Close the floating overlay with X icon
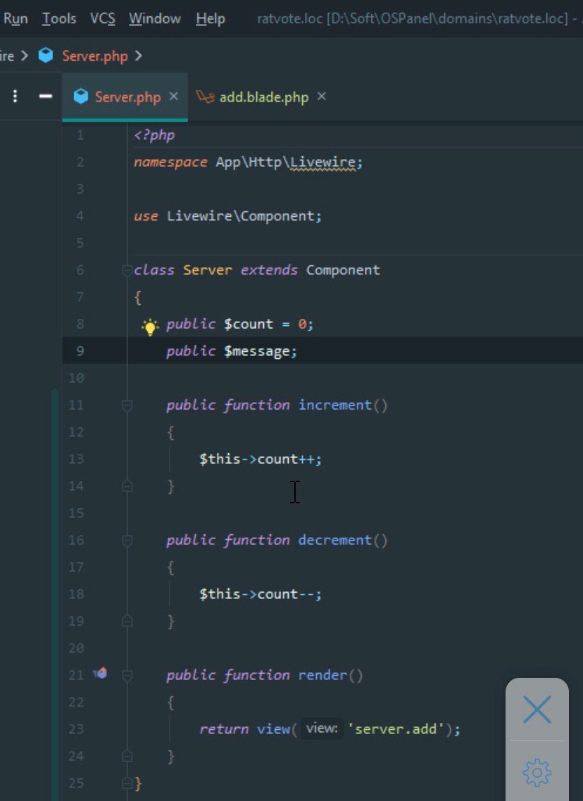This screenshot has width=583, height=801. 537,709
